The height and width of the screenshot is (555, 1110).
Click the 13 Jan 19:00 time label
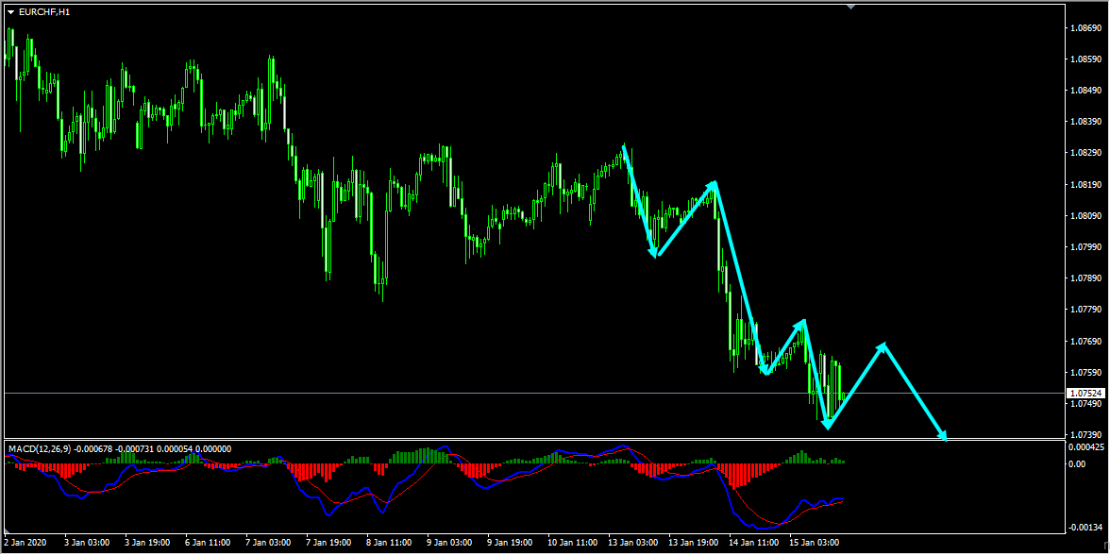point(694,542)
